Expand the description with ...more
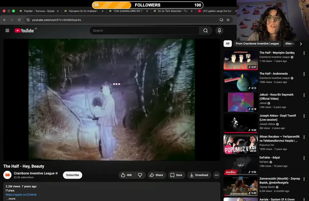This screenshot has width=309, height=201. click(x=11, y=199)
